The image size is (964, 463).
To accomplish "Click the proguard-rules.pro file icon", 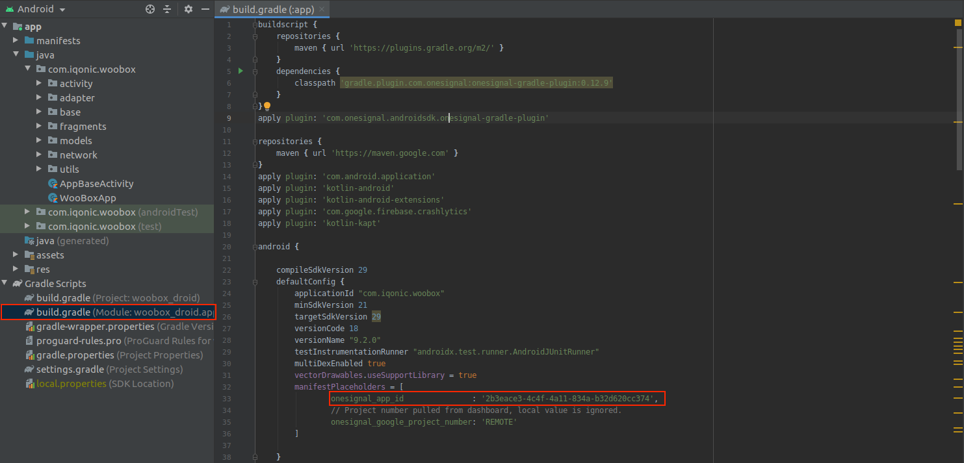I will tap(29, 341).
